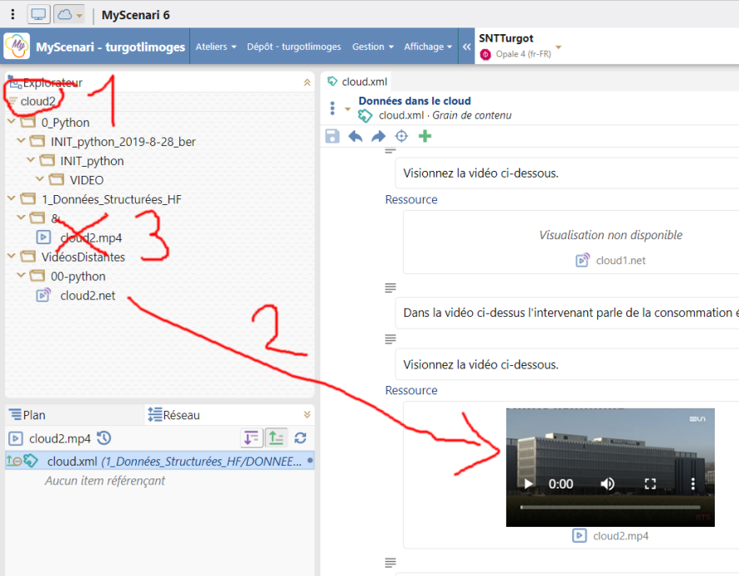Select cloud2.mp4 in the explorer tree

pos(91,238)
